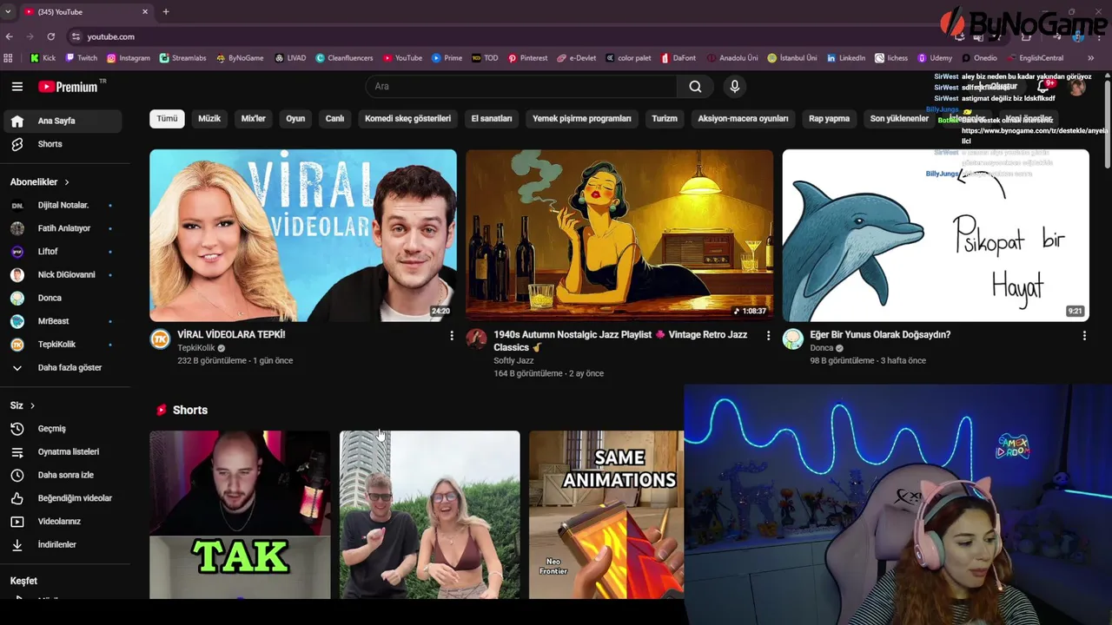Open the Pinterest bookmark

click(x=527, y=58)
